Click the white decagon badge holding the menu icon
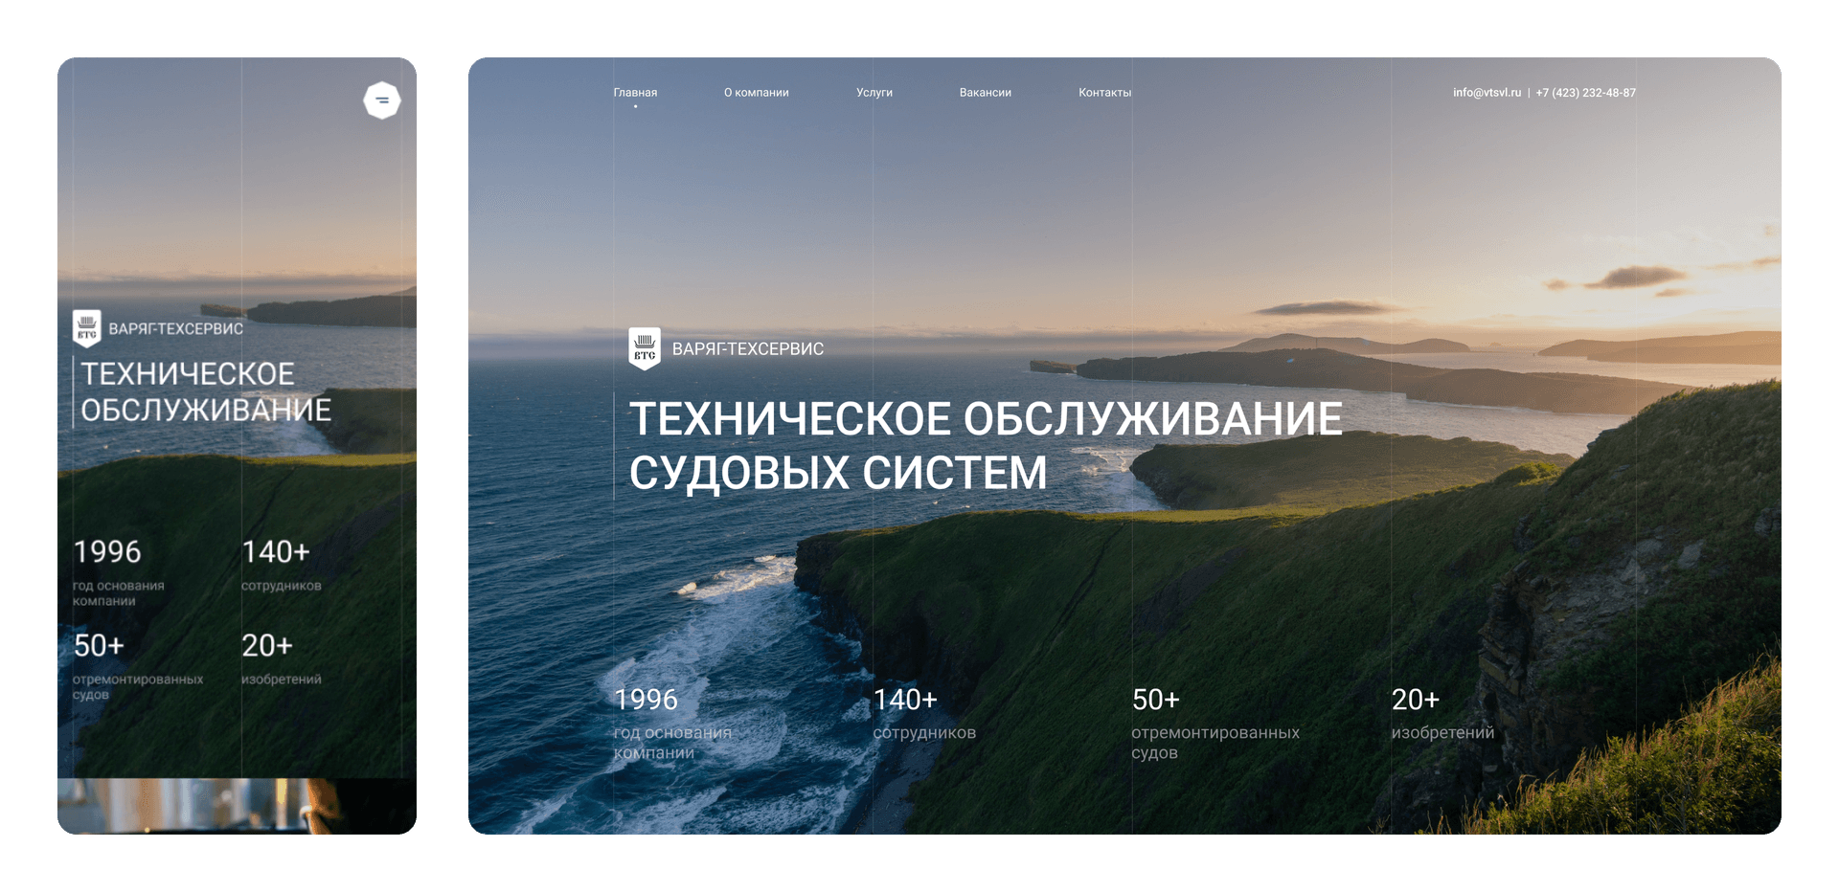1839x892 pixels. (x=382, y=99)
